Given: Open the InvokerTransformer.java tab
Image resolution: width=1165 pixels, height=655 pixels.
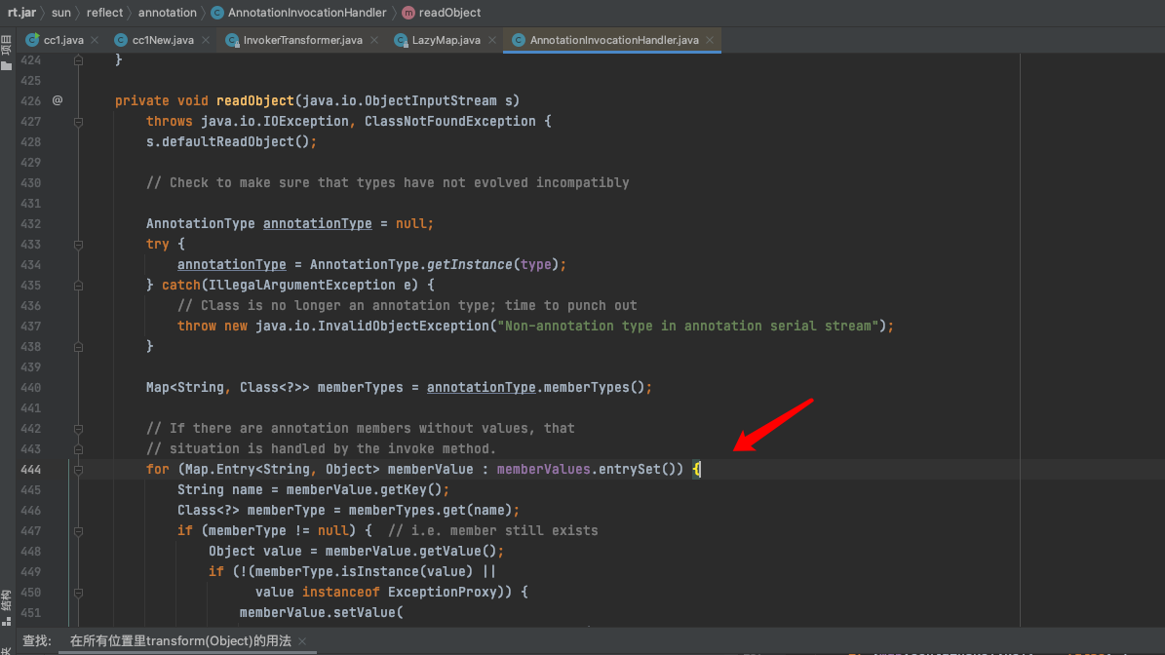Looking at the screenshot, I should pyautogui.click(x=302, y=40).
